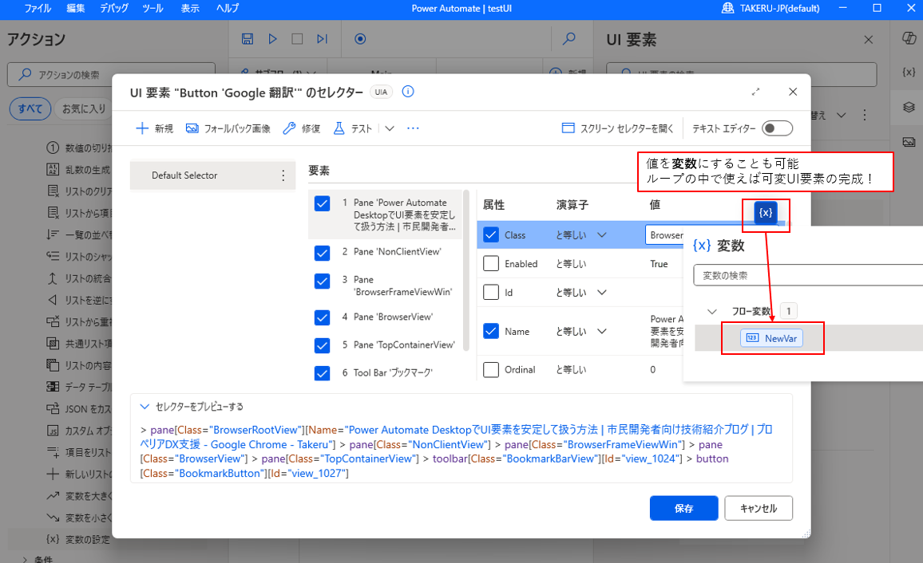This screenshot has height=563, width=923.
Task: Click the 保存 button to save selector
Action: click(683, 508)
